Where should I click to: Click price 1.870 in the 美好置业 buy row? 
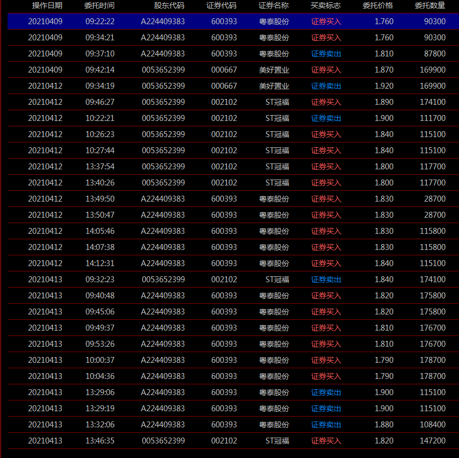point(384,70)
